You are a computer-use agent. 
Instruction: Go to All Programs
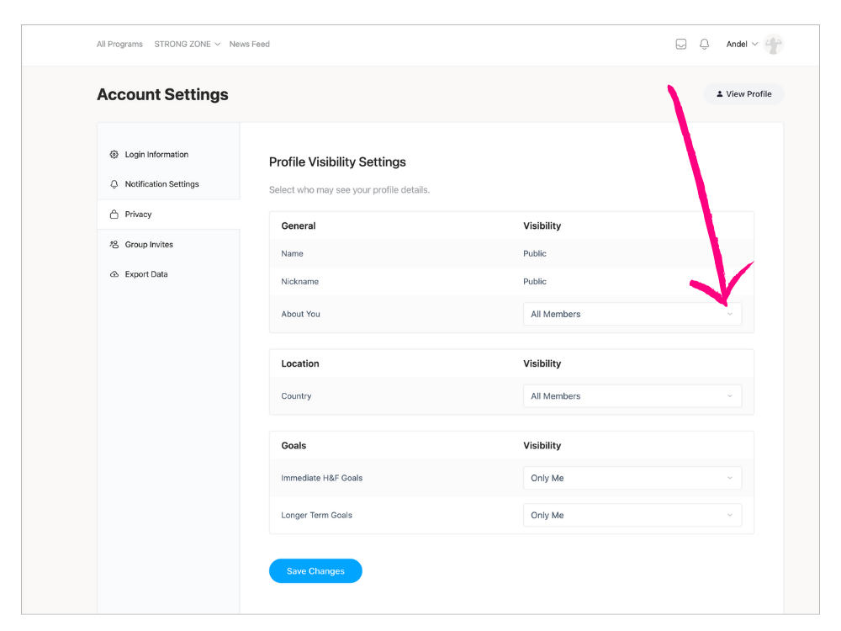pos(119,45)
